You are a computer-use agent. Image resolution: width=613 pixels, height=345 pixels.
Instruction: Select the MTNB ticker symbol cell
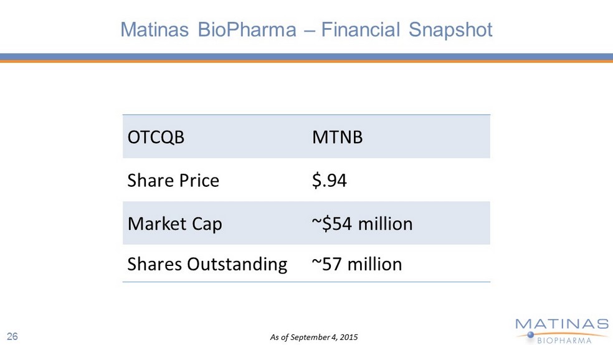[337, 137]
